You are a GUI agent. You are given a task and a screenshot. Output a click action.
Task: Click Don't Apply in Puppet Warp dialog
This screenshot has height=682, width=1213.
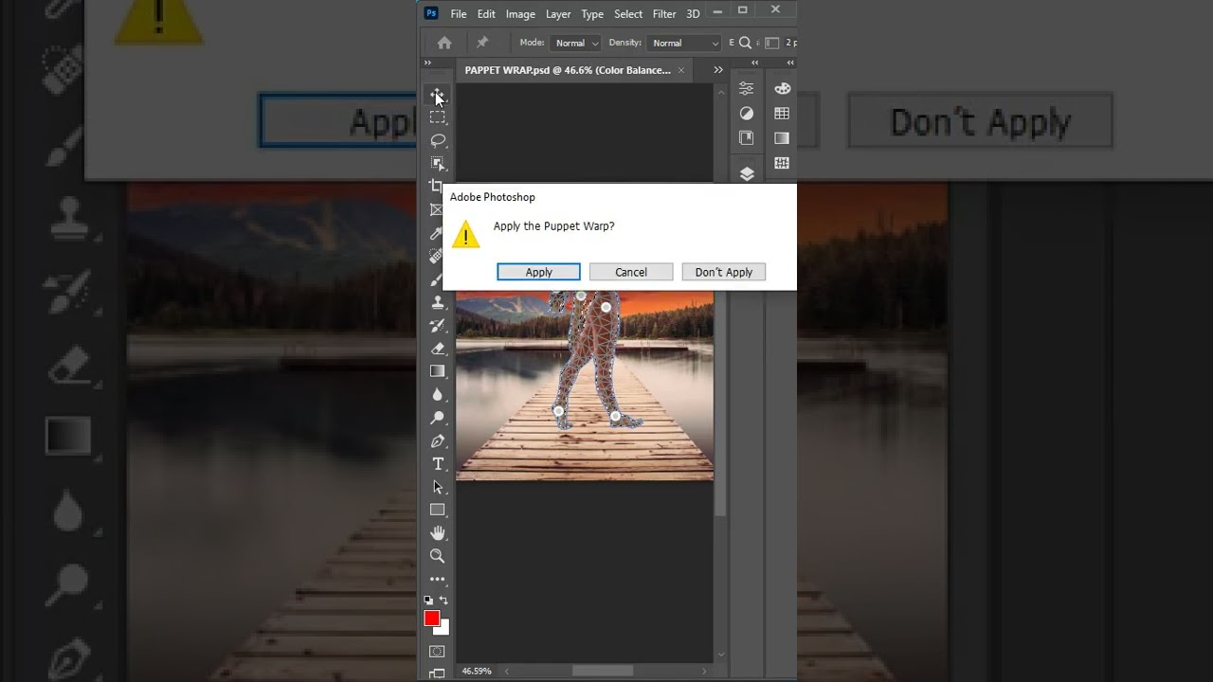(724, 272)
